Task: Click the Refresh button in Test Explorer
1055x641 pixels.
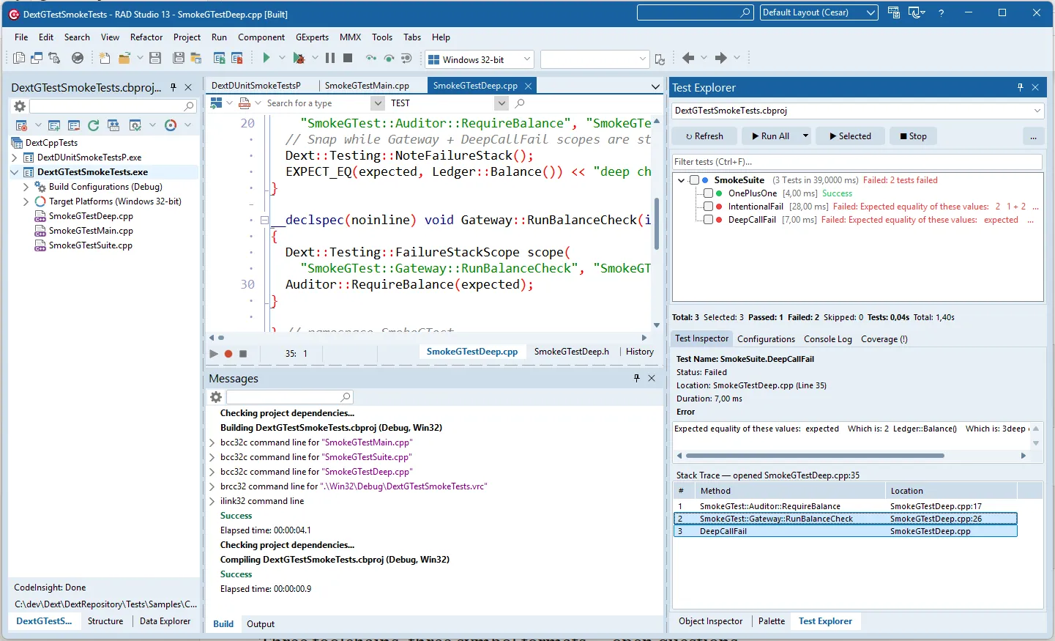Action: coord(704,136)
